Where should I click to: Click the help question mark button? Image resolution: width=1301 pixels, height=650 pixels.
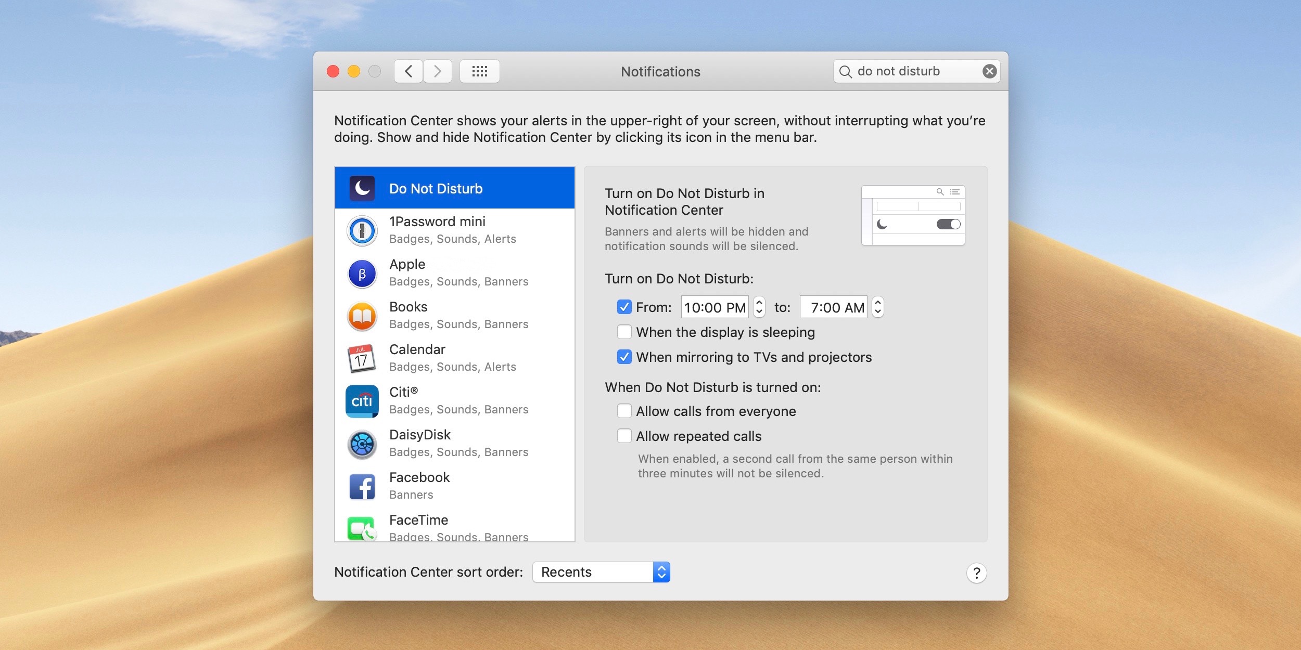977,573
